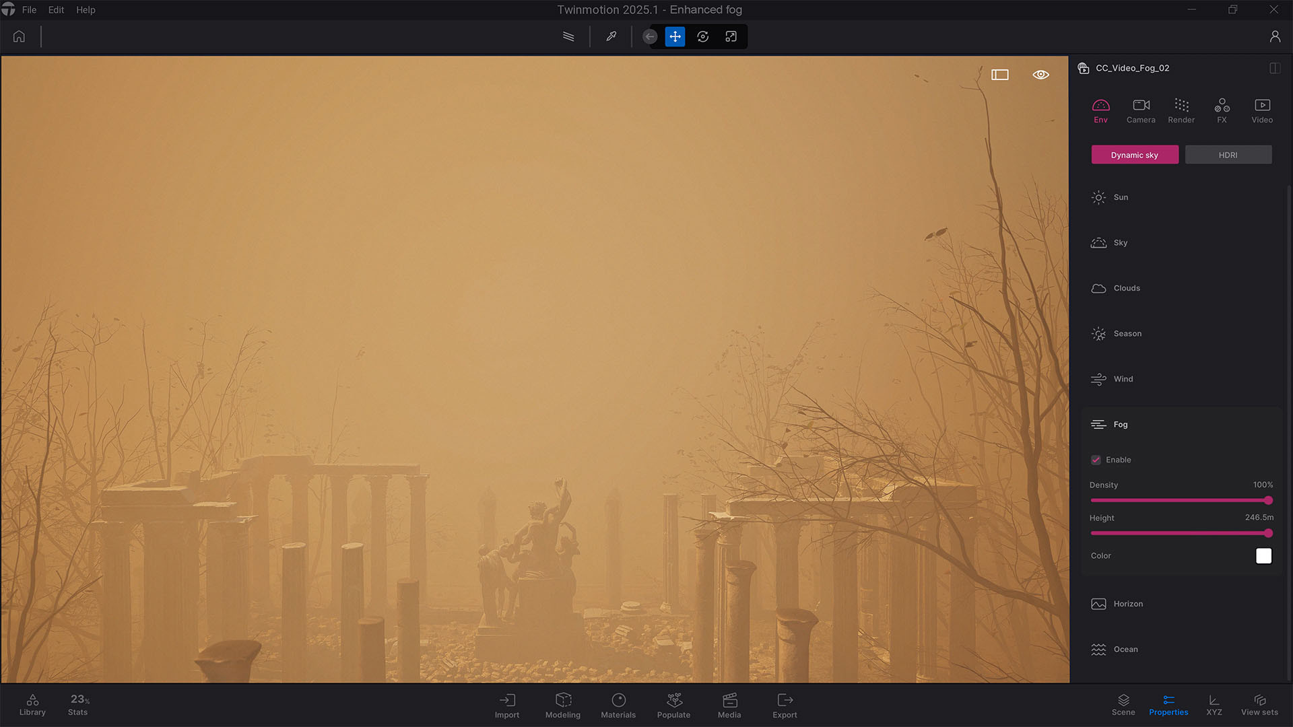Screen dimensions: 1293x727
Task: Click the Dynamic sky button
Action: click(x=1134, y=155)
